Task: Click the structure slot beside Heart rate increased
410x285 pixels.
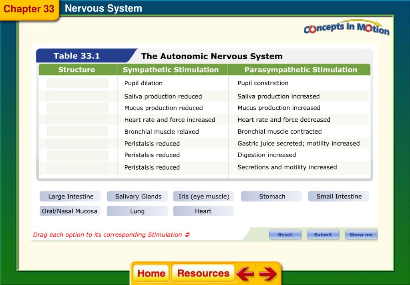Action: [x=78, y=120]
